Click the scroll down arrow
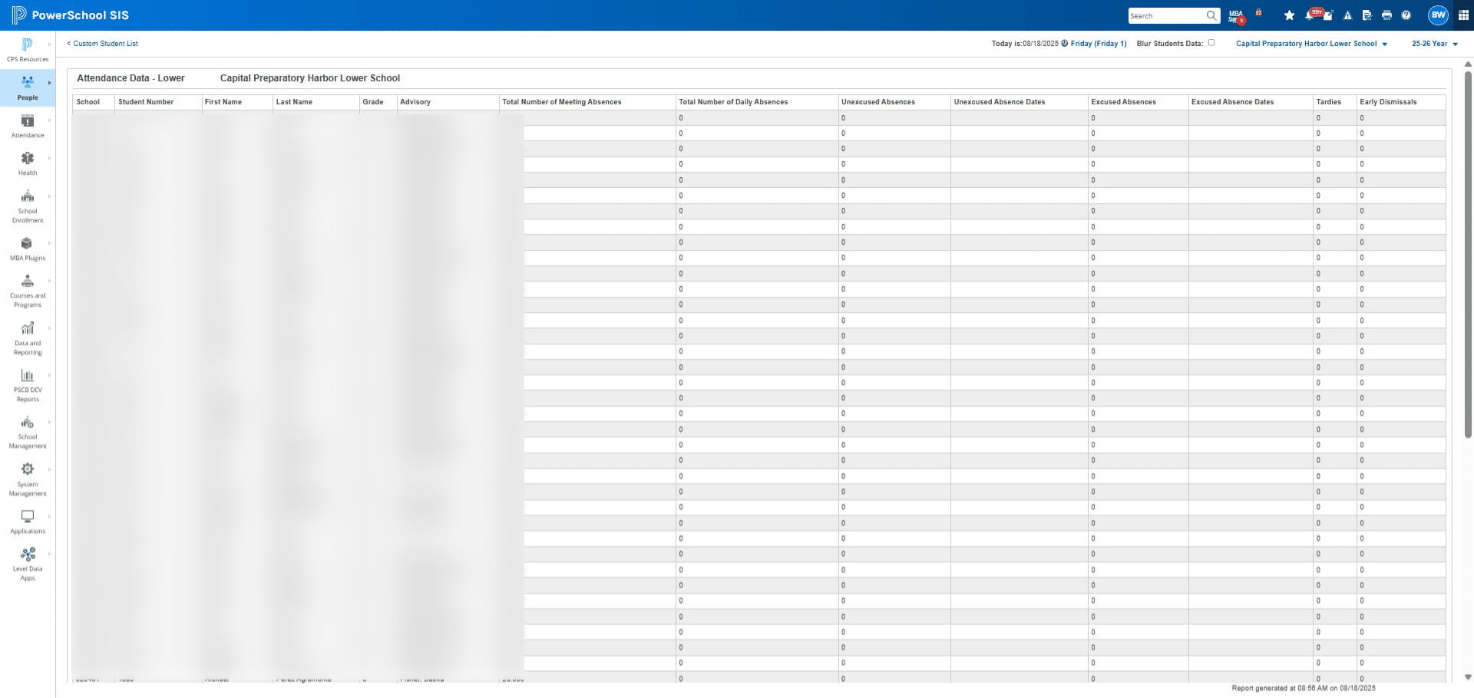 tap(1468, 677)
